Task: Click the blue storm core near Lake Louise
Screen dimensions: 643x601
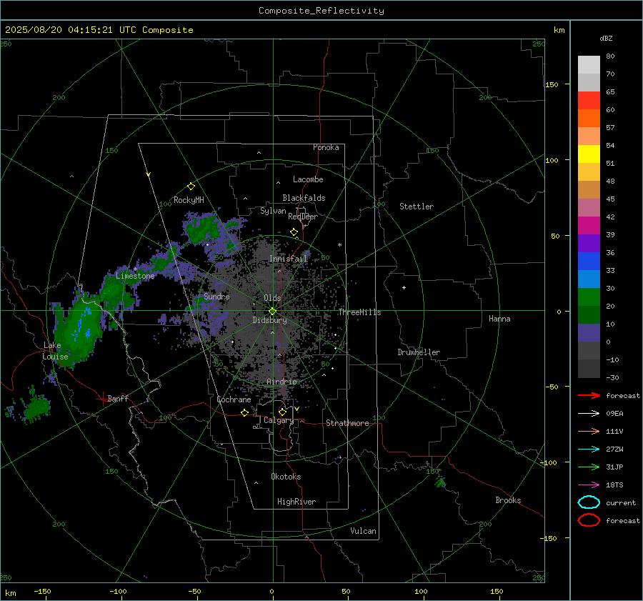Action: click(84, 326)
